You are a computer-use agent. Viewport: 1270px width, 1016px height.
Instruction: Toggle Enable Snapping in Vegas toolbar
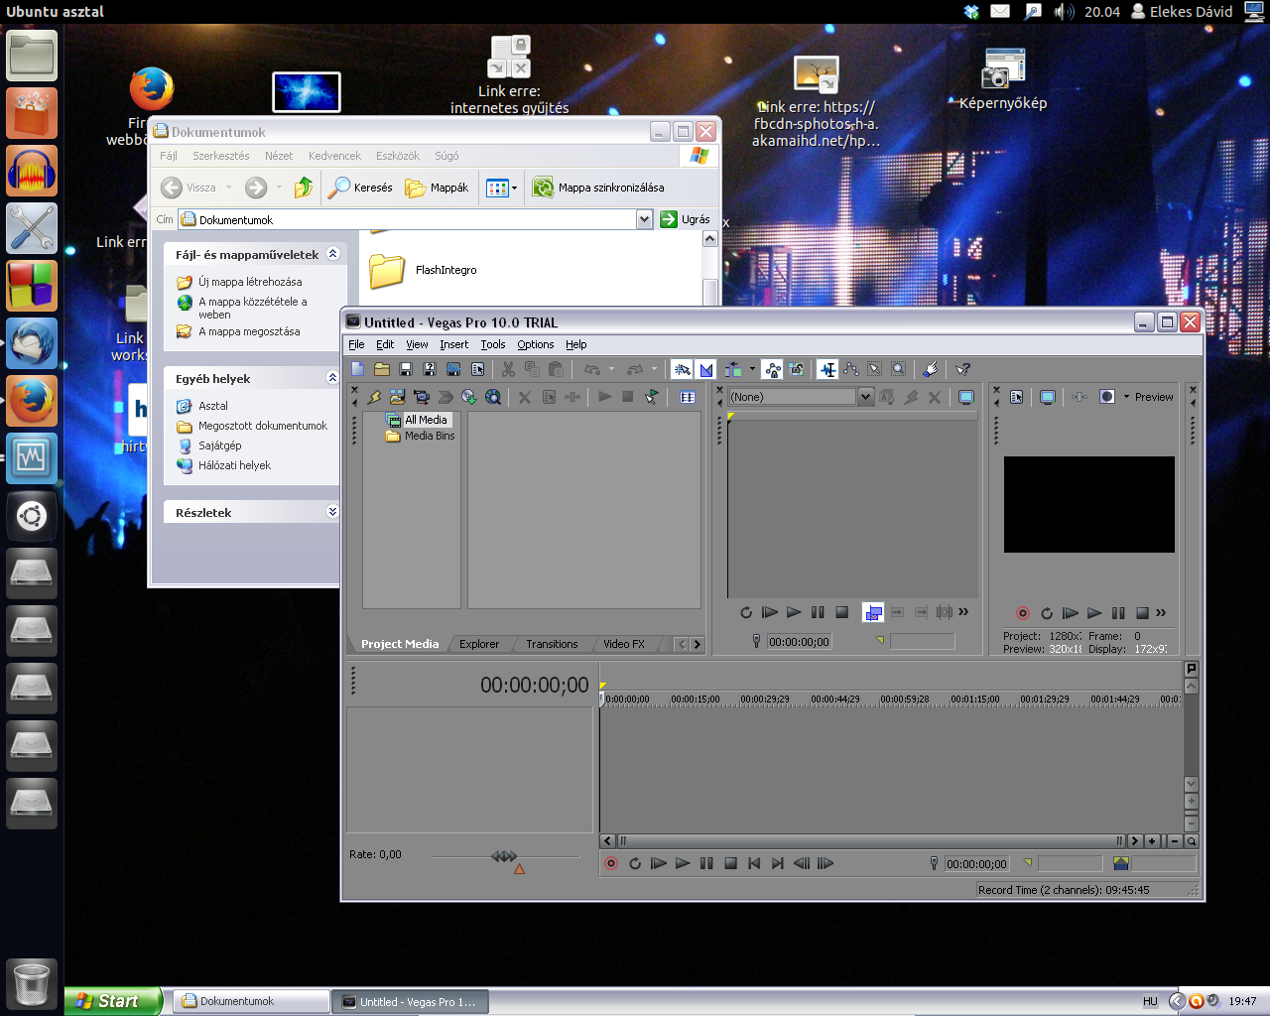(682, 369)
